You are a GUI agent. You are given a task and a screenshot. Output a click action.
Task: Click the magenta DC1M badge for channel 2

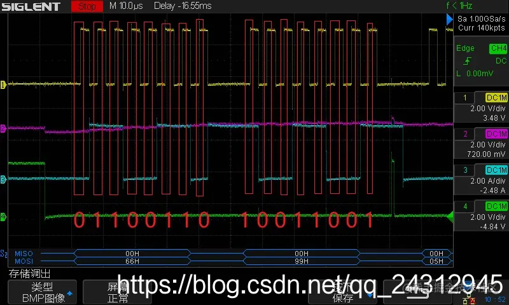496,133
